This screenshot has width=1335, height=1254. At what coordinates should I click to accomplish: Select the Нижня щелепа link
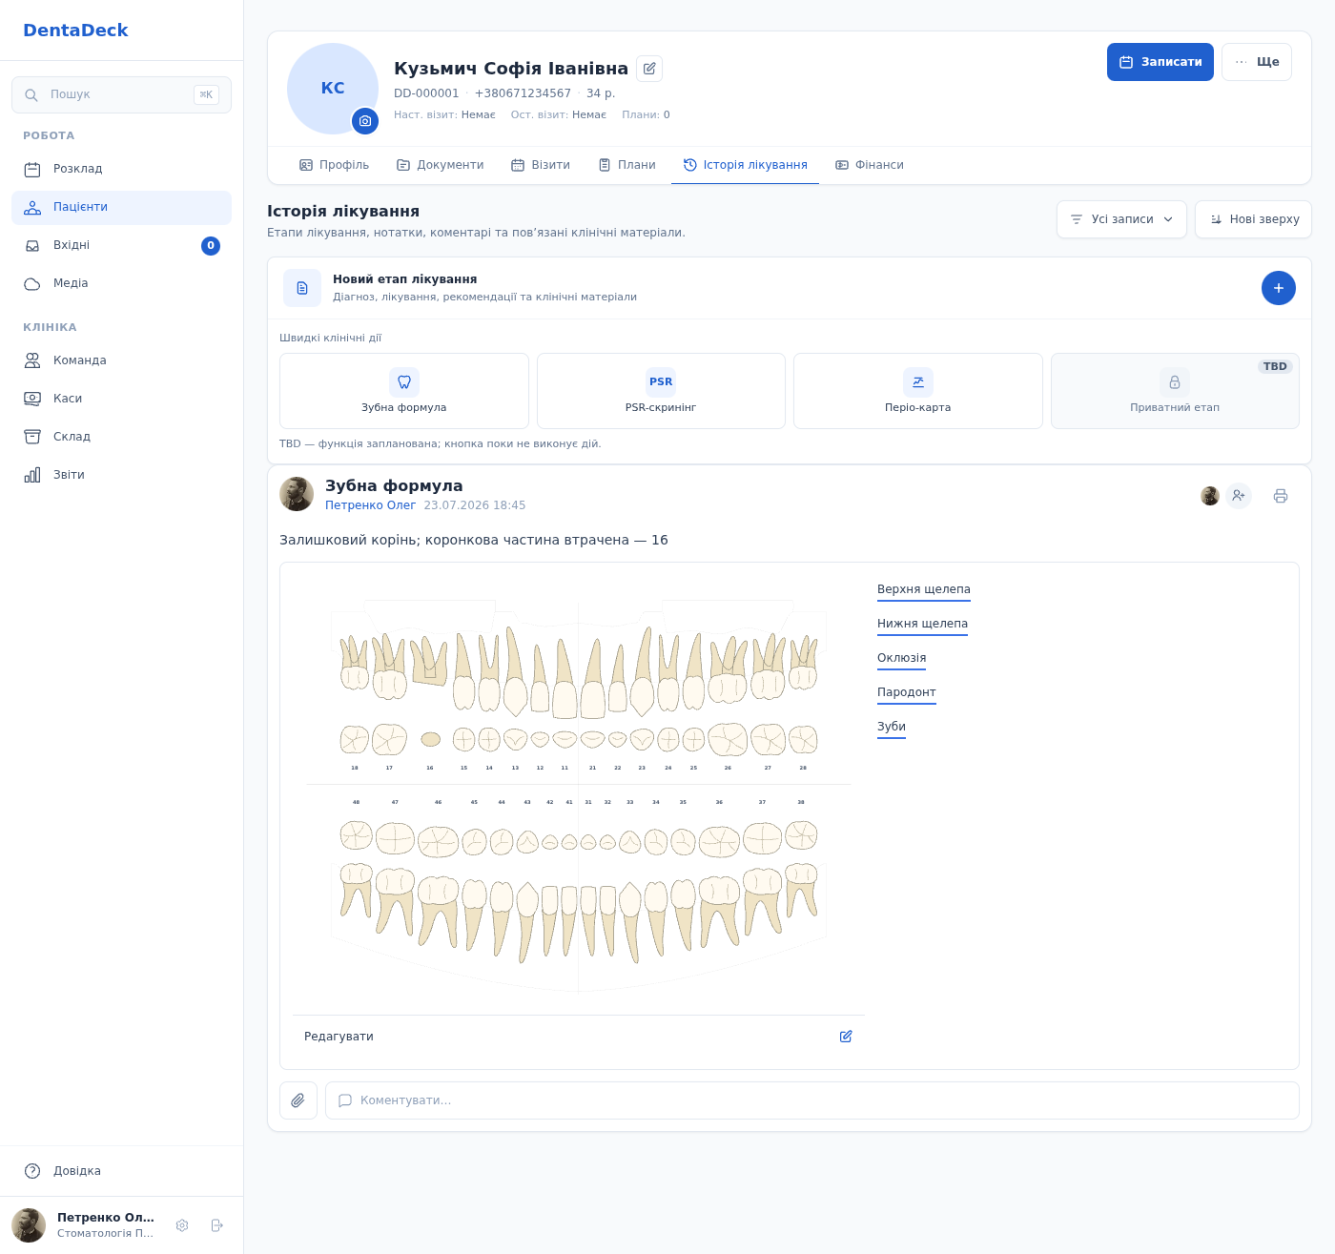click(922, 624)
